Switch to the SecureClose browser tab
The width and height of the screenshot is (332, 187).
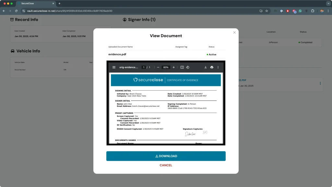36,3
